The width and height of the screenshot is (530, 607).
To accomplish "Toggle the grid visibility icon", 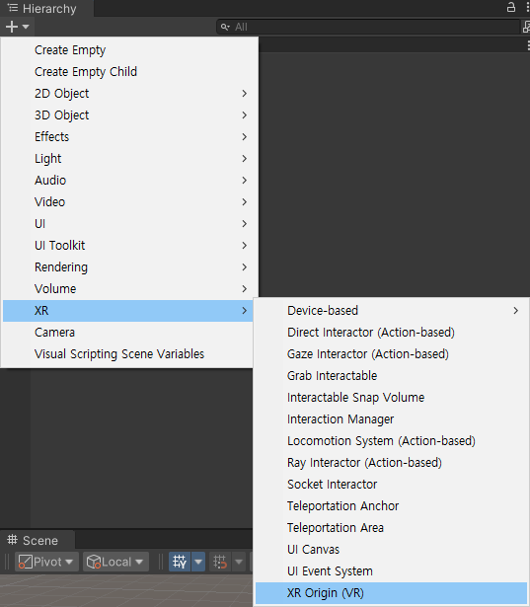I will click(x=180, y=562).
